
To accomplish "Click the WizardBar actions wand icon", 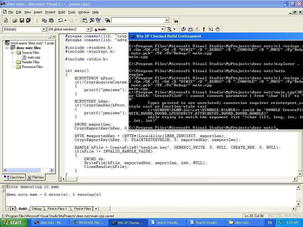I will (169, 29).
